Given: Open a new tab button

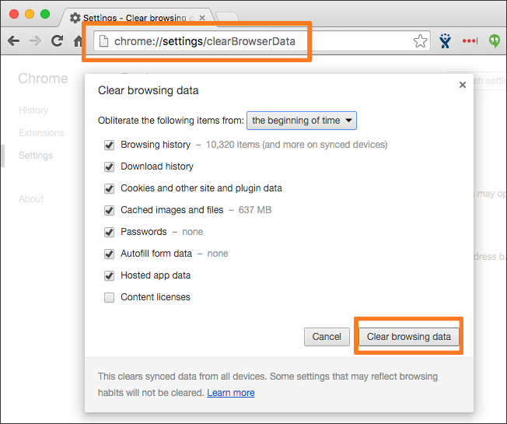Looking at the screenshot, I should (227, 17).
